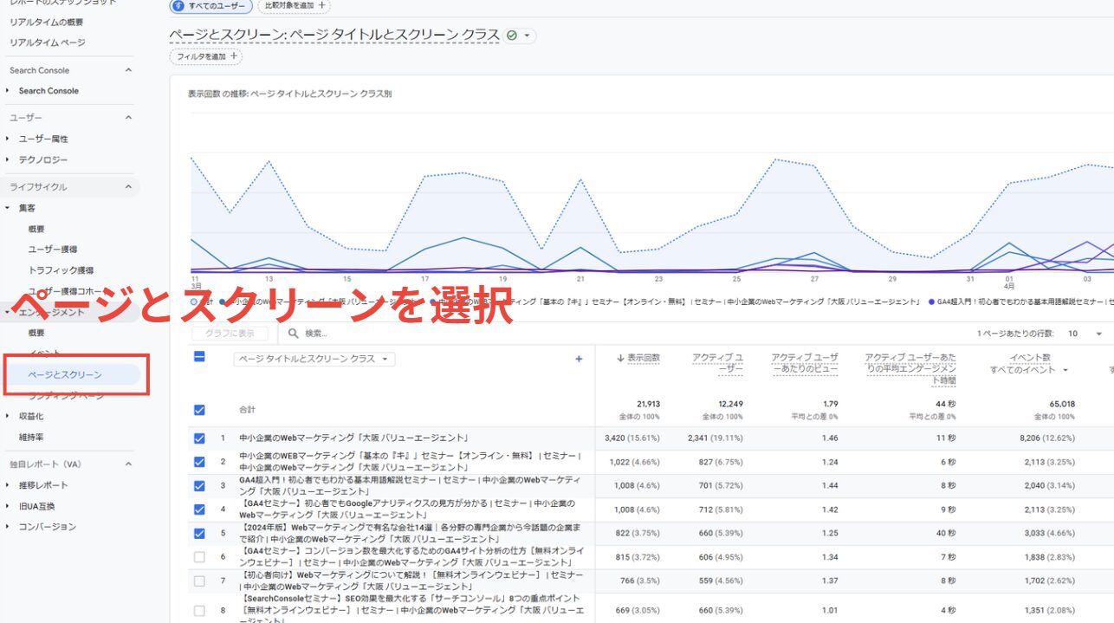Open リアルタイムの概要 in the sidebar
This screenshot has height=623, width=1114.
coord(47,22)
